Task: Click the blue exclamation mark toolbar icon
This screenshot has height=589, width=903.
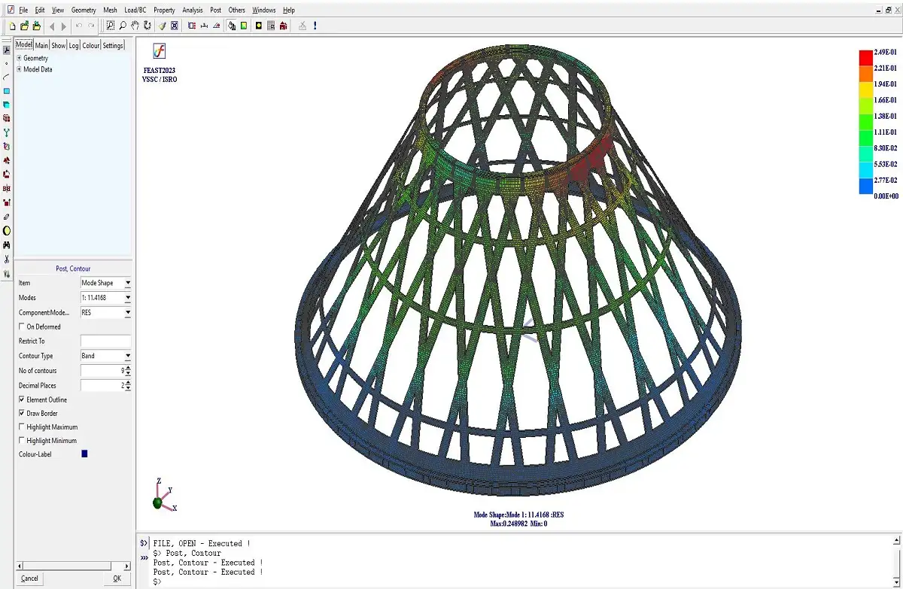Action: pyautogui.click(x=315, y=26)
